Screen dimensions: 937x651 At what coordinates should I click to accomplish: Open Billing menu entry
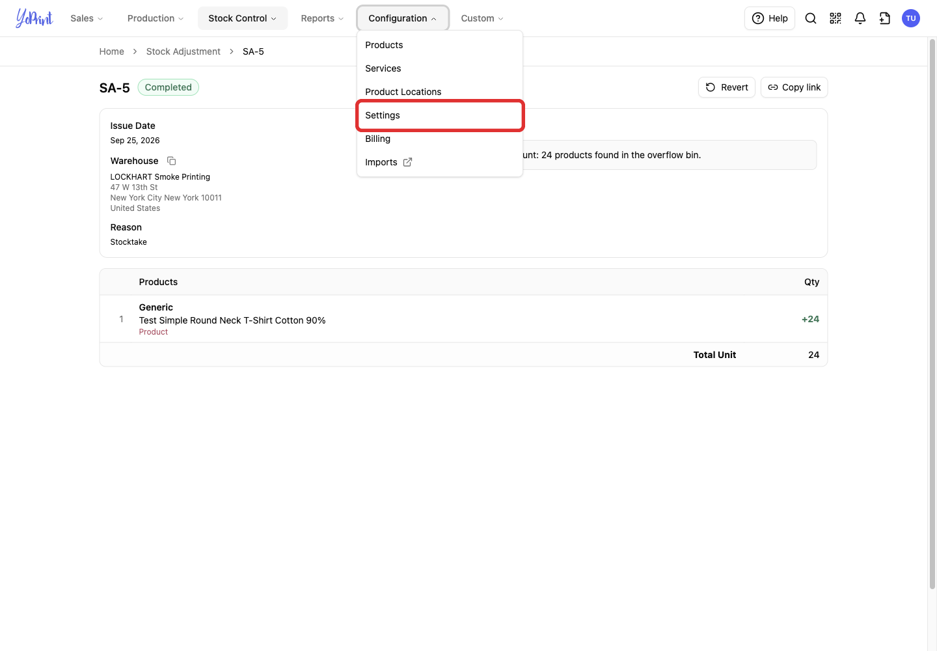click(x=440, y=139)
